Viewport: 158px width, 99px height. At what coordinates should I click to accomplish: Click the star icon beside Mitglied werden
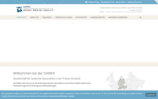(102, 2)
